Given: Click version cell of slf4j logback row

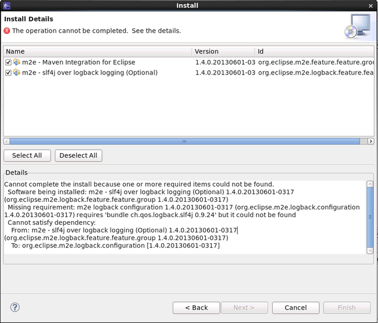Looking at the screenshot, I should pyautogui.click(x=225, y=73).
